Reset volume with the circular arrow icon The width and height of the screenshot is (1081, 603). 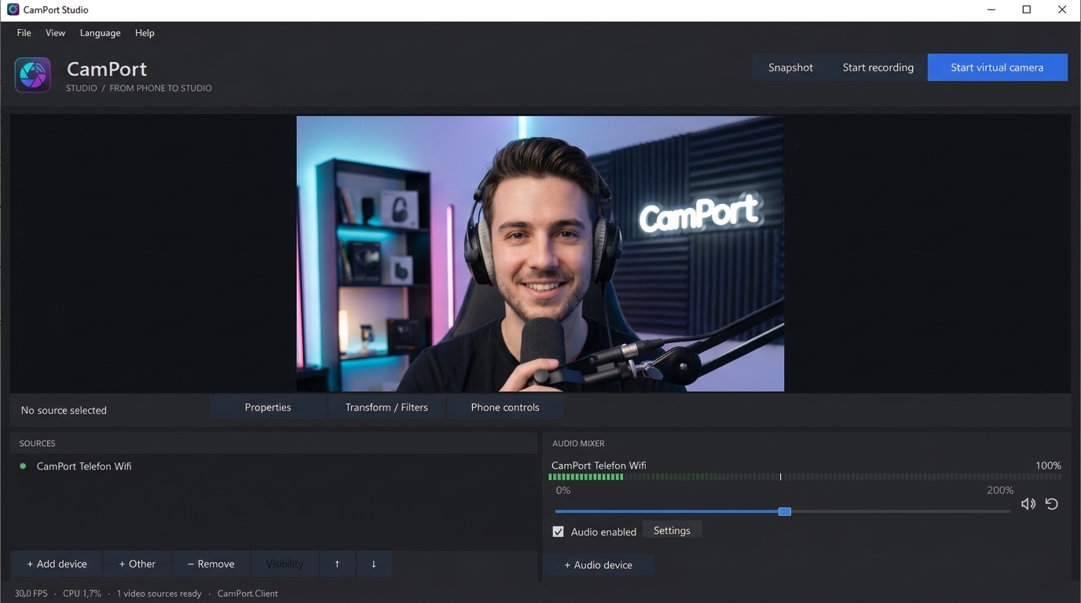[x=1052, y=504]
